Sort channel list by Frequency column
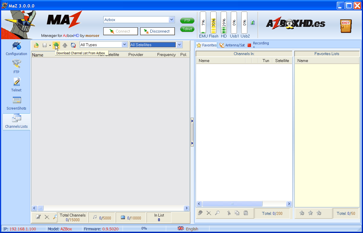Viewport: 363px width, 233px height. coord(167,55)
